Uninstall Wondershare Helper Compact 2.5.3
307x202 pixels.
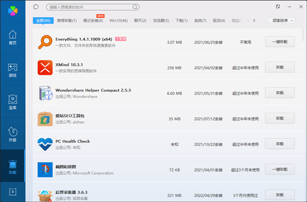click(280, 93)
